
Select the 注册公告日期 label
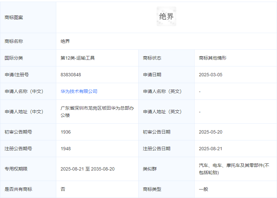coord(157,149)
